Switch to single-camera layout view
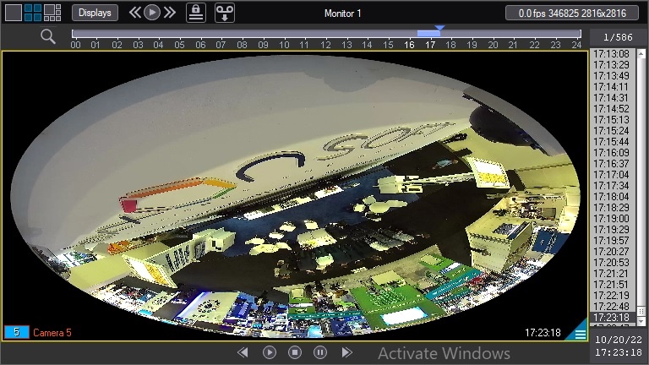This screenshot has height=365, width=649. coord(13,13)
